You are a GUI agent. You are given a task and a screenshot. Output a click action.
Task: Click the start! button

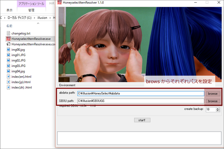coord(142,120)
